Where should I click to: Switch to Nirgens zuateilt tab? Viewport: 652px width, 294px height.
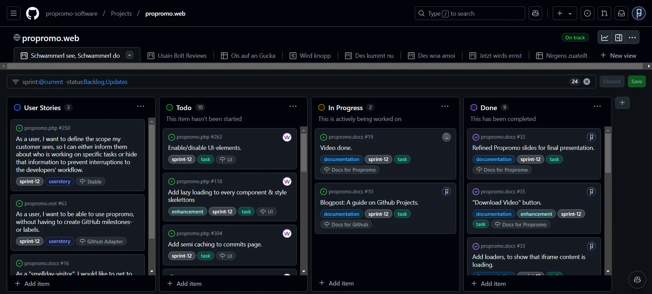coord(562,55)
